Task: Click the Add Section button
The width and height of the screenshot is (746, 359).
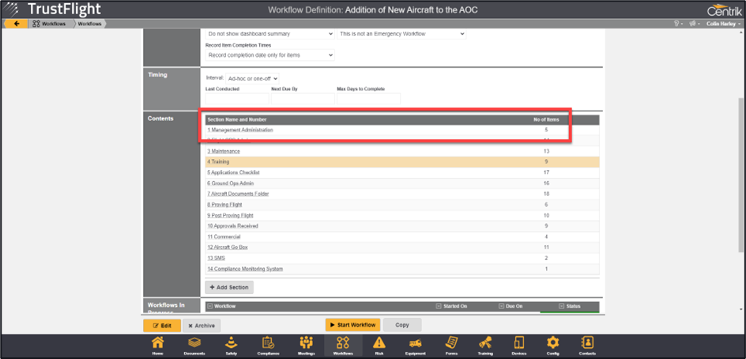Action: tap(229, 287)
